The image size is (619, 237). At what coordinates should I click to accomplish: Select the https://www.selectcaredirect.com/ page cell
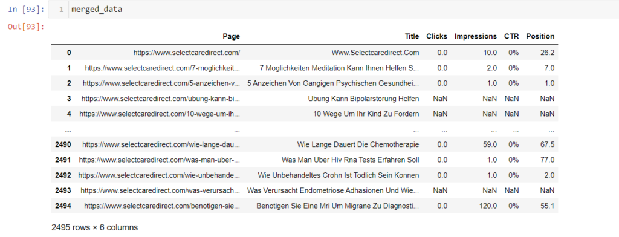187,53
